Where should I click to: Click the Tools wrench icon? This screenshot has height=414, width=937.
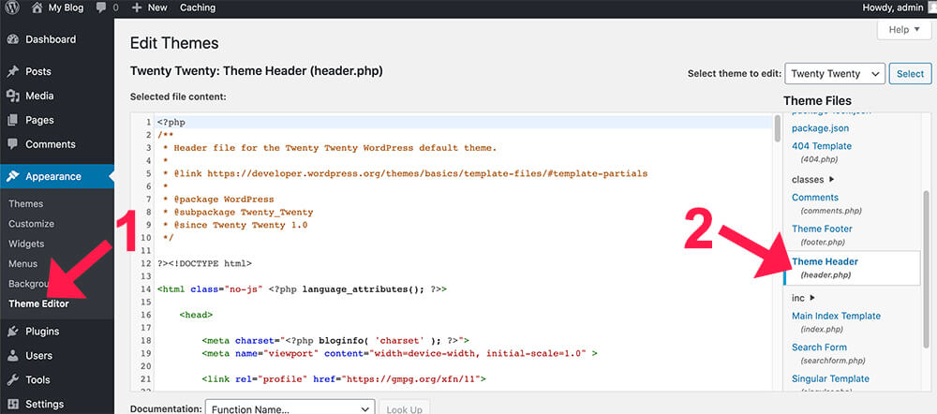click(12, 380)
